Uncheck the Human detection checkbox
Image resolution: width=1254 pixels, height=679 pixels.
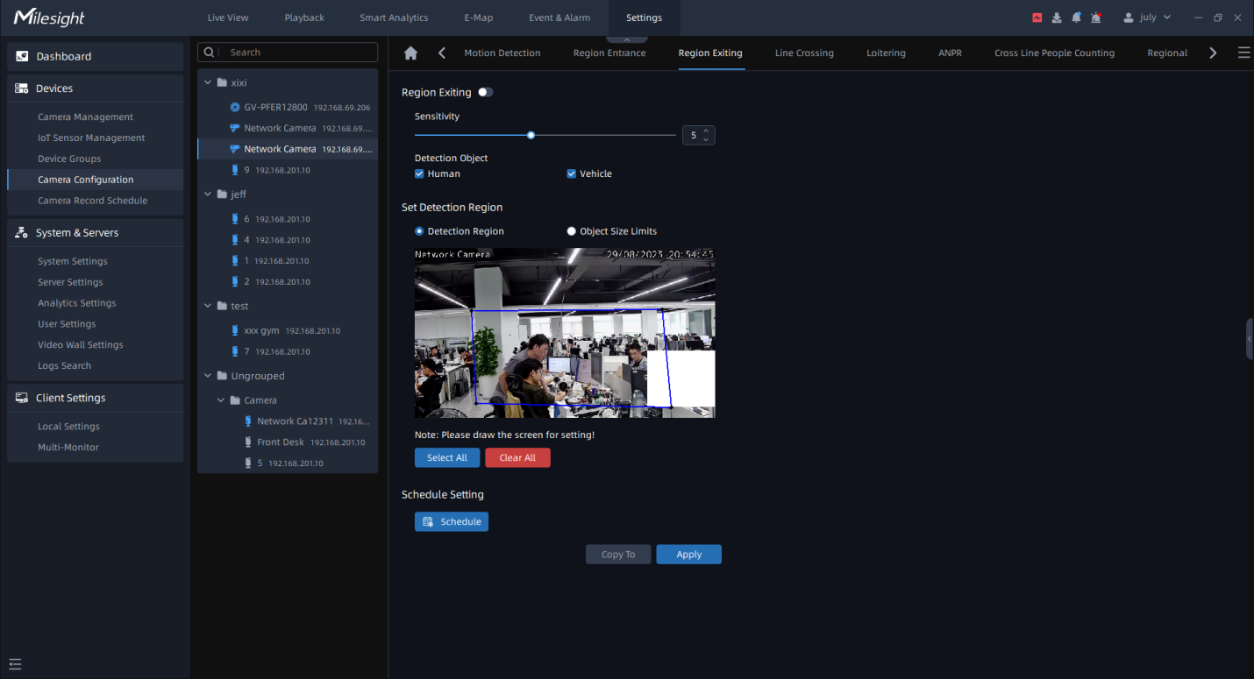click(x=419, y=174)
